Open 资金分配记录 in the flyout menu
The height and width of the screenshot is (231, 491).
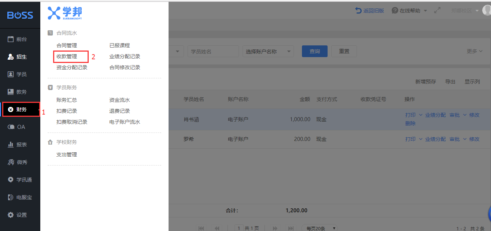pos(72,67)
